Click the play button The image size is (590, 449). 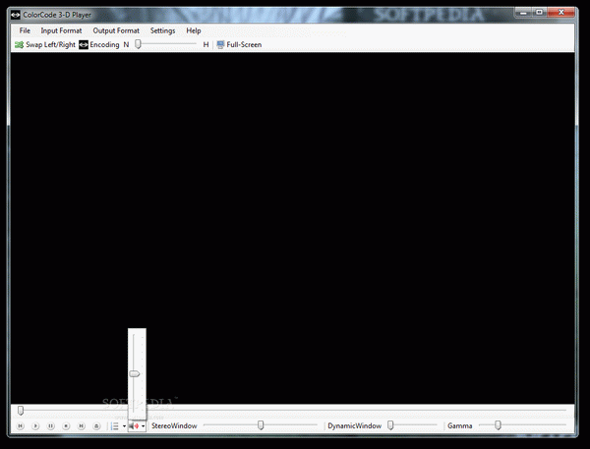tap(35, 426)
